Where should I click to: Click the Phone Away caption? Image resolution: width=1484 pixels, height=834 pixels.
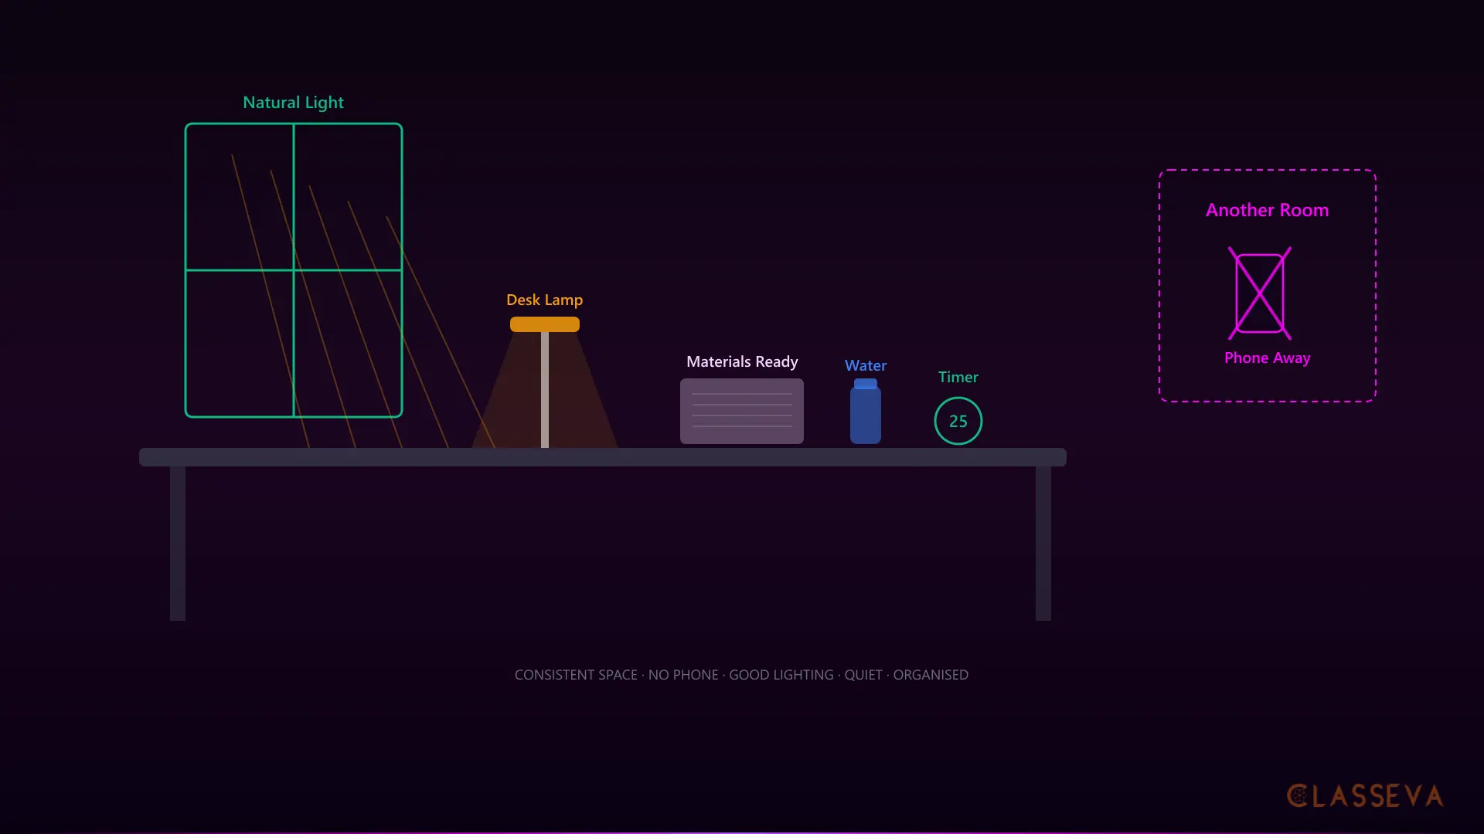click(1268, 358)
